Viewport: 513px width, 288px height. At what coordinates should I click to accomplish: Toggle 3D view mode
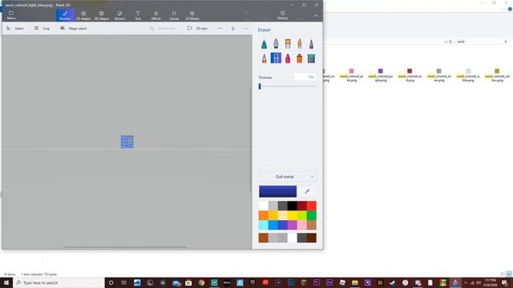[x=197, y=29]
